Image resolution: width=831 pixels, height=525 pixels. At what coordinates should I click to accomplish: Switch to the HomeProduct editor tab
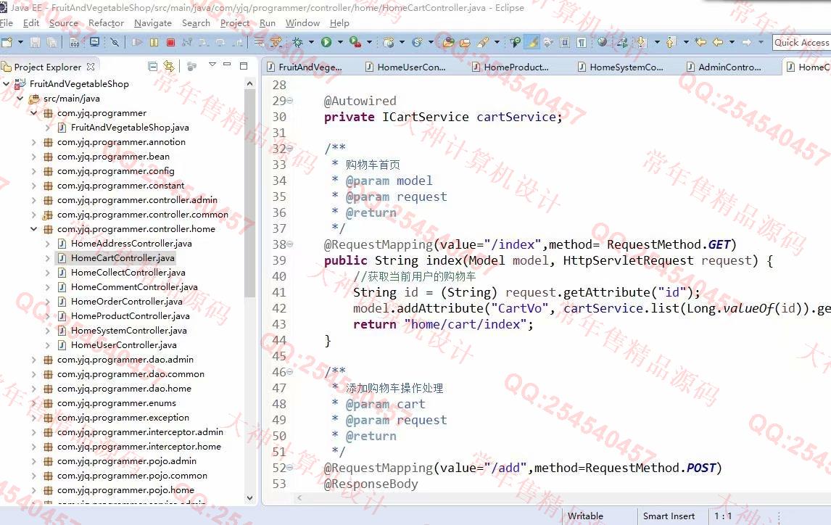(516, 67)
